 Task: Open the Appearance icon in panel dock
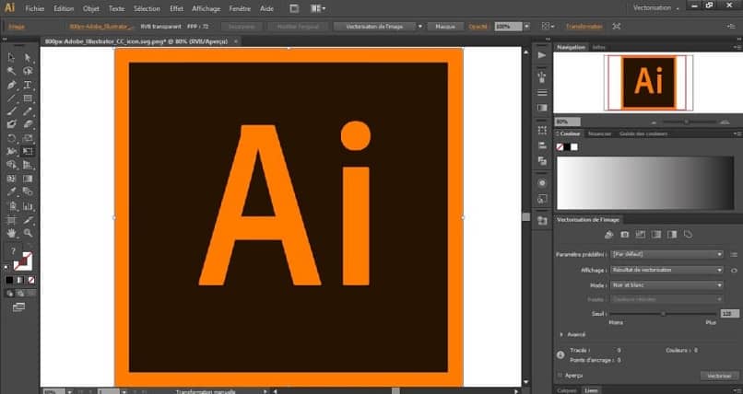pos(542,182)
